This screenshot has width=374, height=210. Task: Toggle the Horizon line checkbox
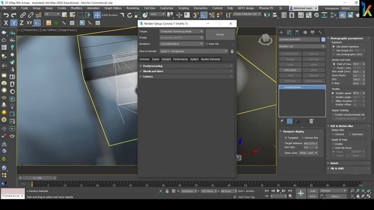(303, 138)
